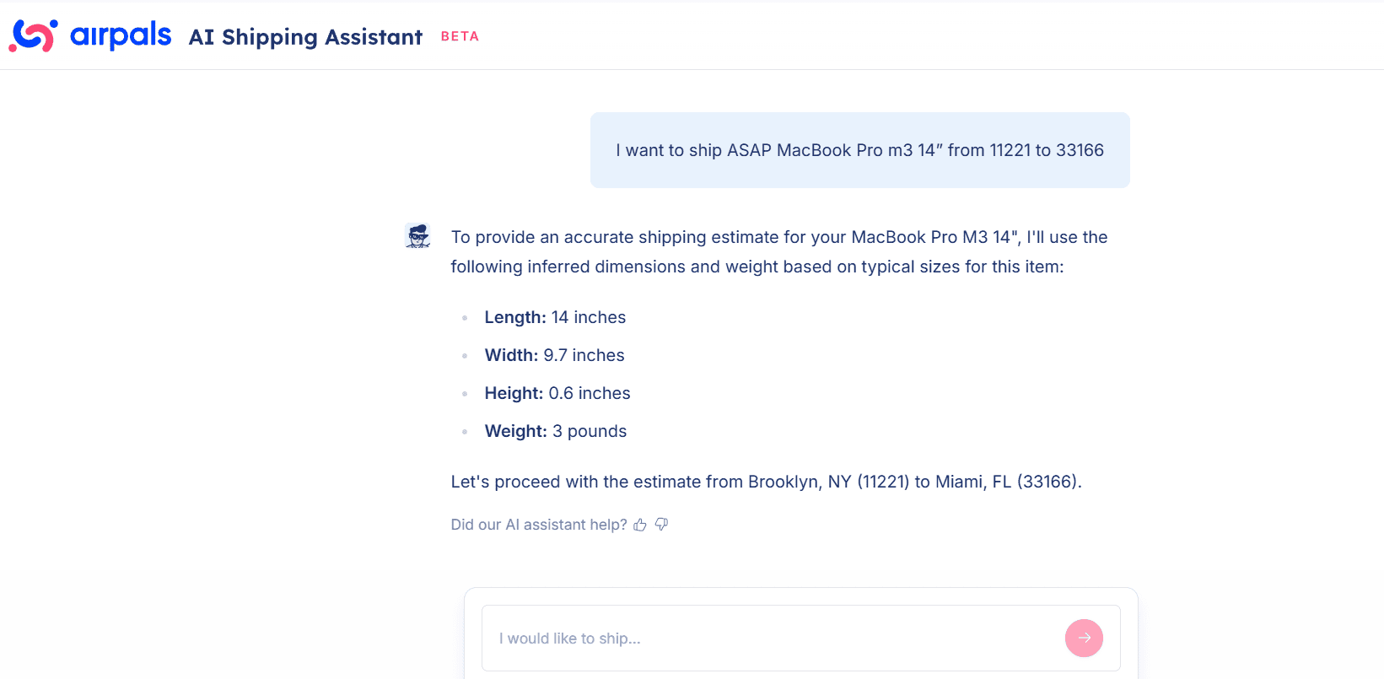
Task: Give thumbs down feedback on the assistant's reply
Action: point(661,525)
